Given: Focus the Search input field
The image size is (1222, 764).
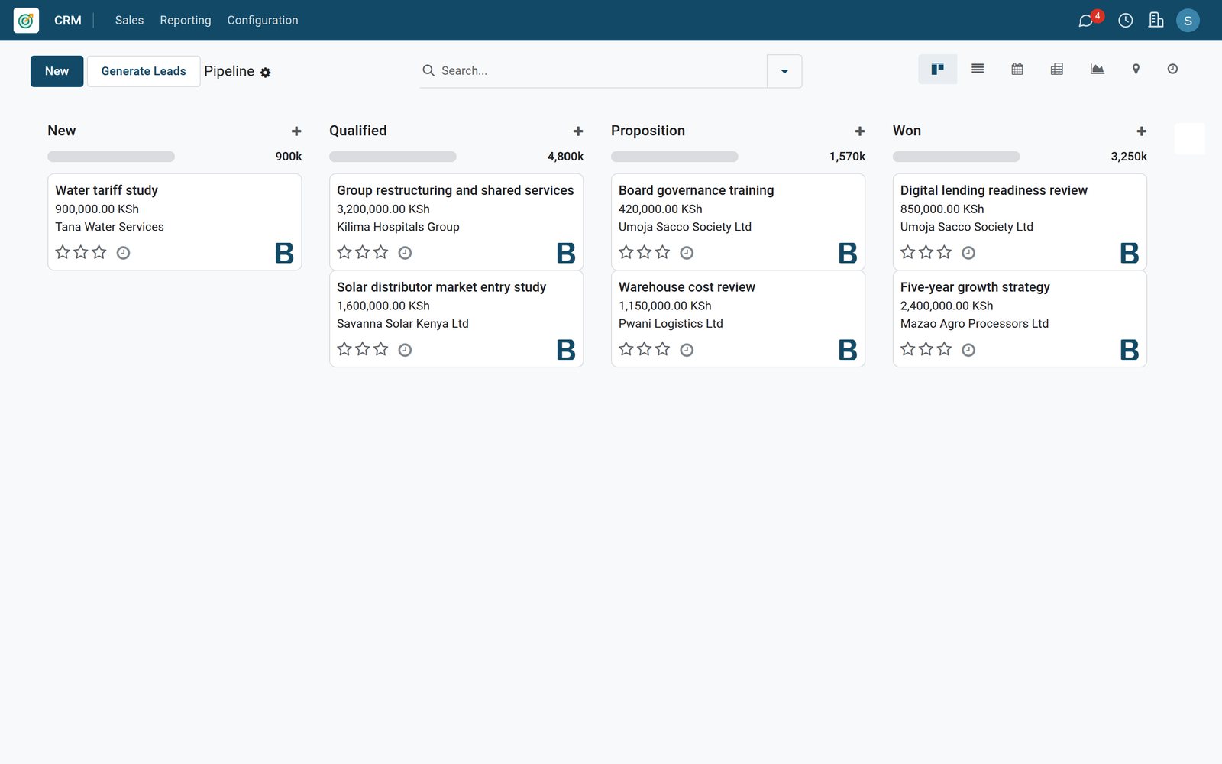Looking at the screenshot, I should 602,71.
